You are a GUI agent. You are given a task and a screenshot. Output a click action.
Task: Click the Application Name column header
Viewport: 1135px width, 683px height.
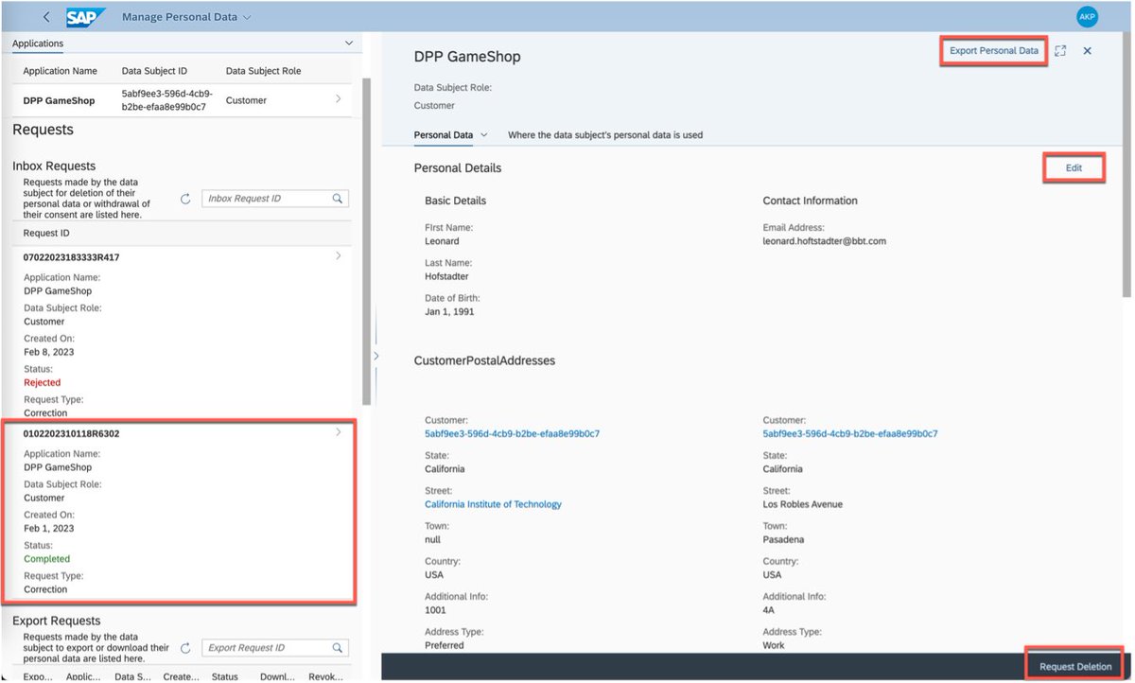(x=61, y=71)
